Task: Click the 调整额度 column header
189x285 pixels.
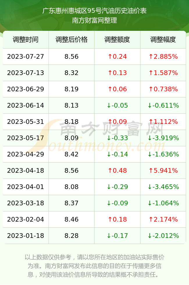Action: click(117, 40)
